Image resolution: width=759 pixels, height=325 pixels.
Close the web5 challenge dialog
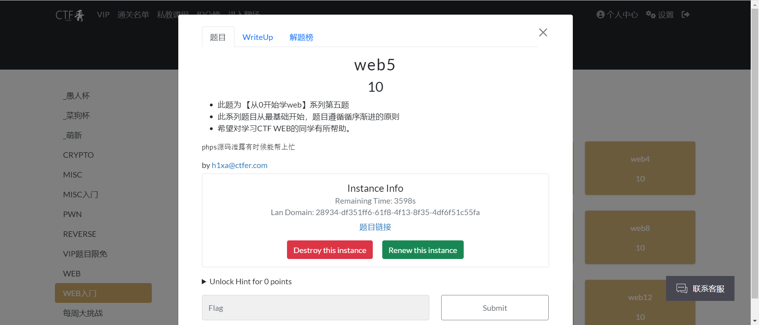coord(543,32)
